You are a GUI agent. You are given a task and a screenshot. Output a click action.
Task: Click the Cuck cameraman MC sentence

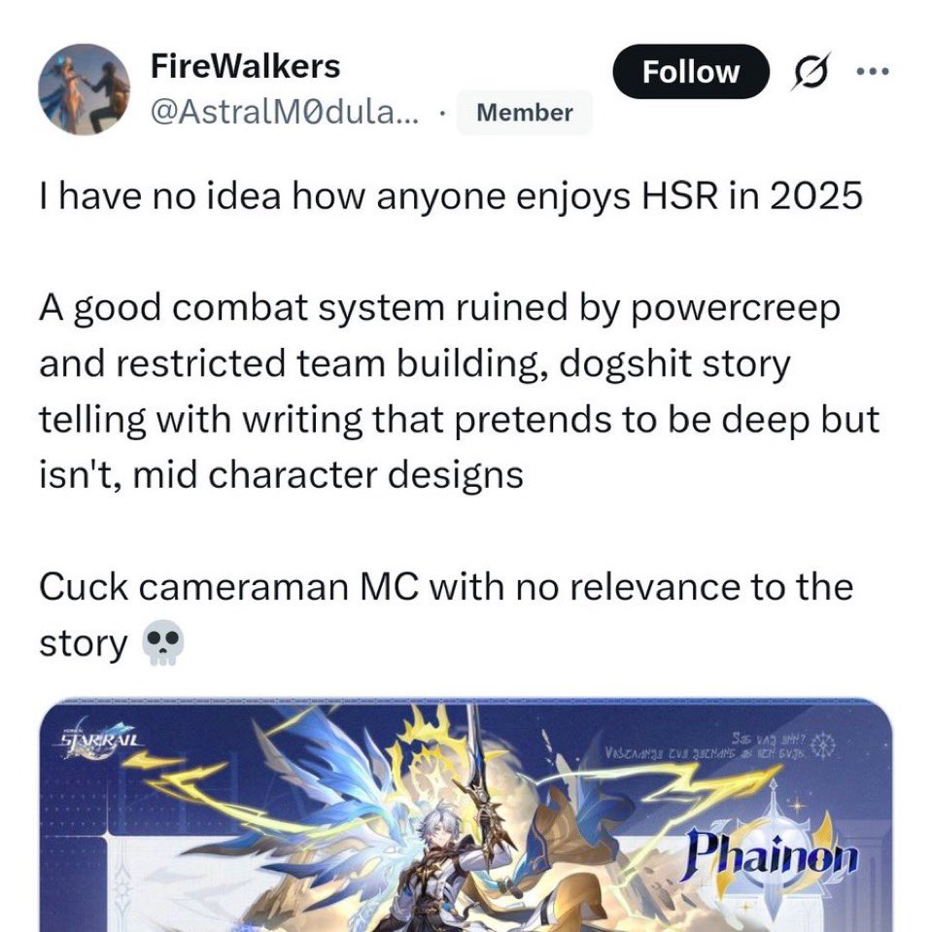coord(446,614)
